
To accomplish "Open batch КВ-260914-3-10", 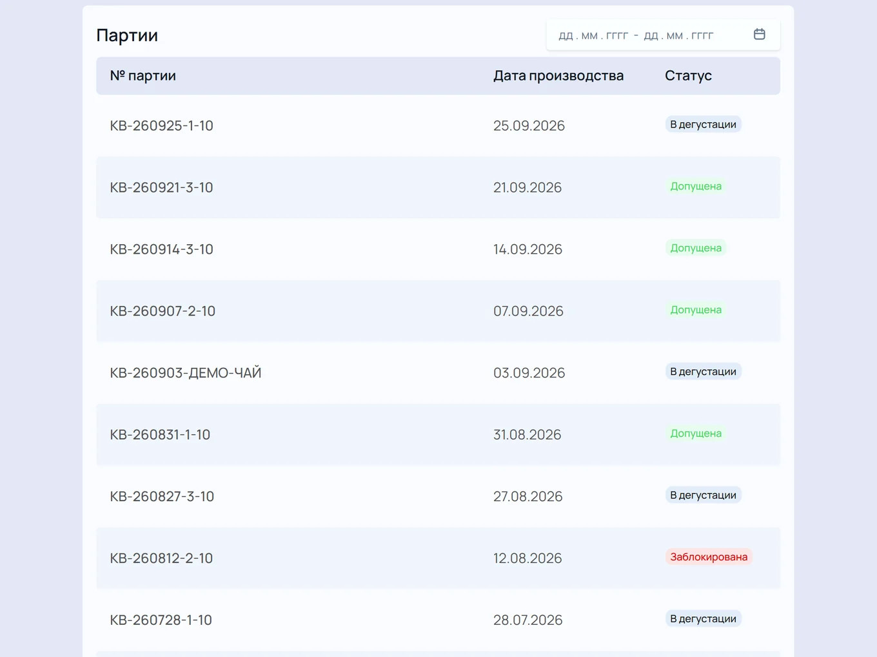I will pyautogui.click(x=161, y=249).
